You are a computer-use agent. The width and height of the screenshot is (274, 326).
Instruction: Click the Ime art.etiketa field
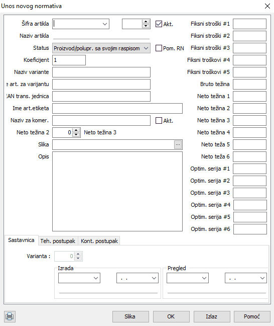[117, 108]
